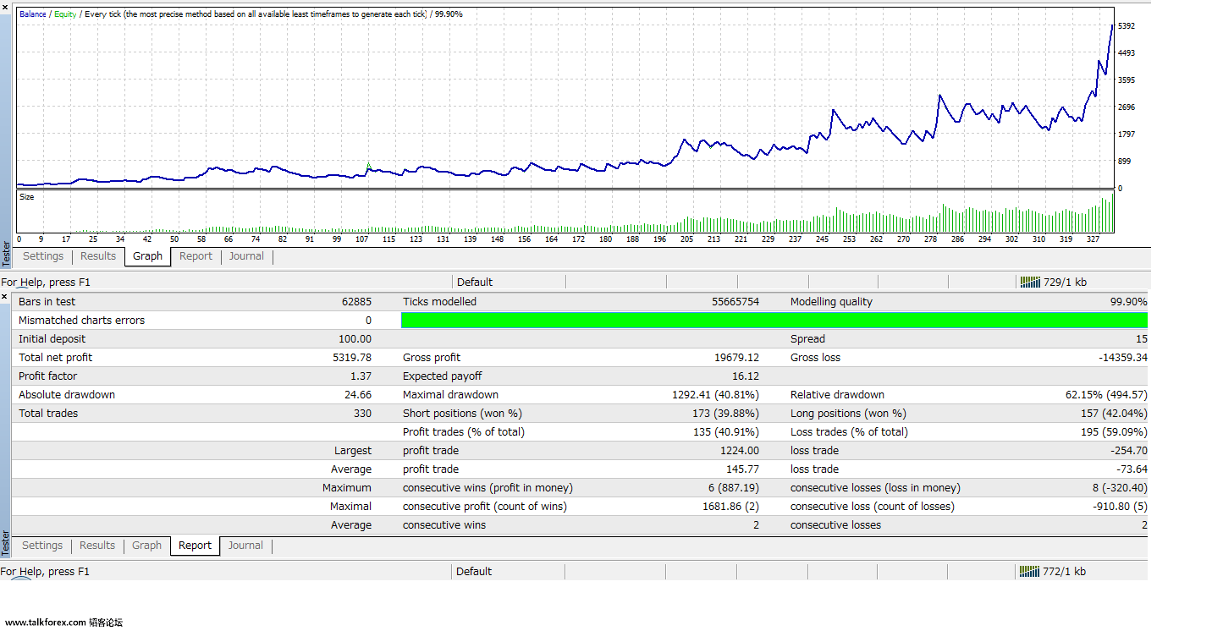
Task: Open Journal tab in the report tester panel
Action: tap(245, 546)
